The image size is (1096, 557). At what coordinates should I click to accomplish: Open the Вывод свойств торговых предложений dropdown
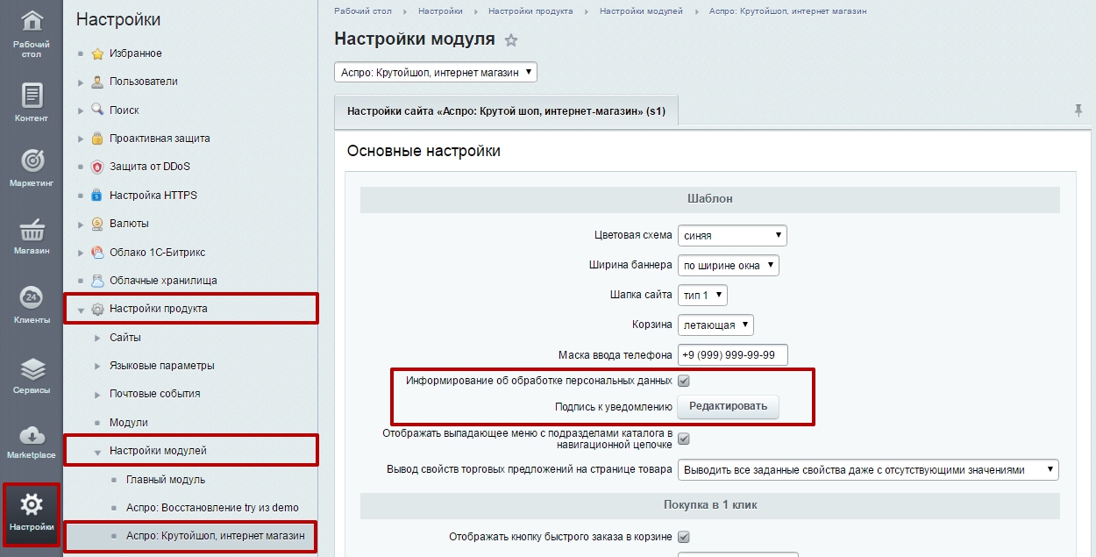click(868, 469)
